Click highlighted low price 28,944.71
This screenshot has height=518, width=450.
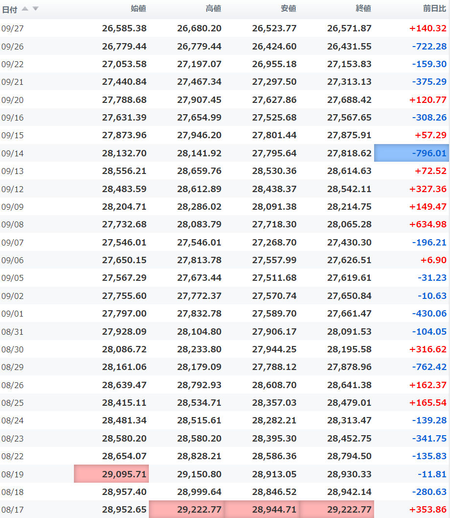tap(262, 509)
